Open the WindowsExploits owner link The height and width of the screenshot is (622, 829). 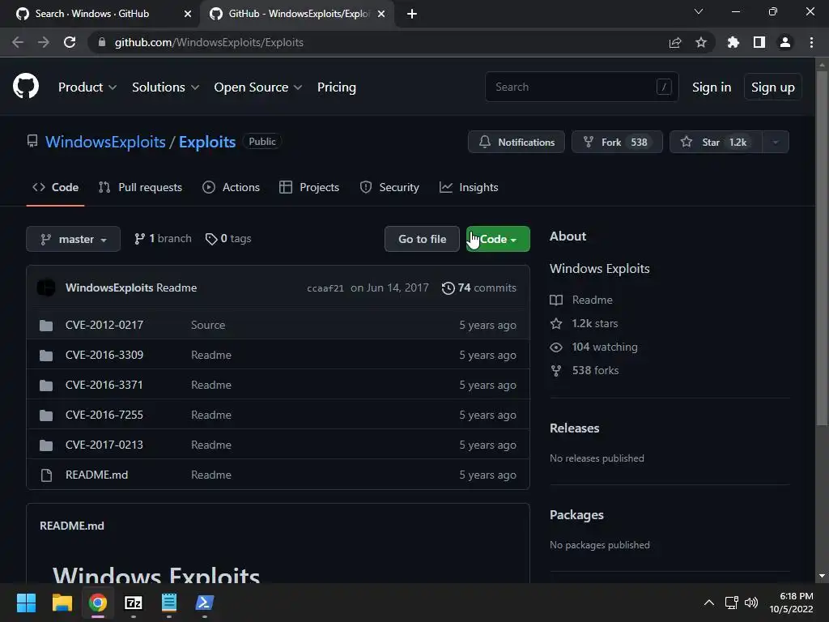[105, 142]
